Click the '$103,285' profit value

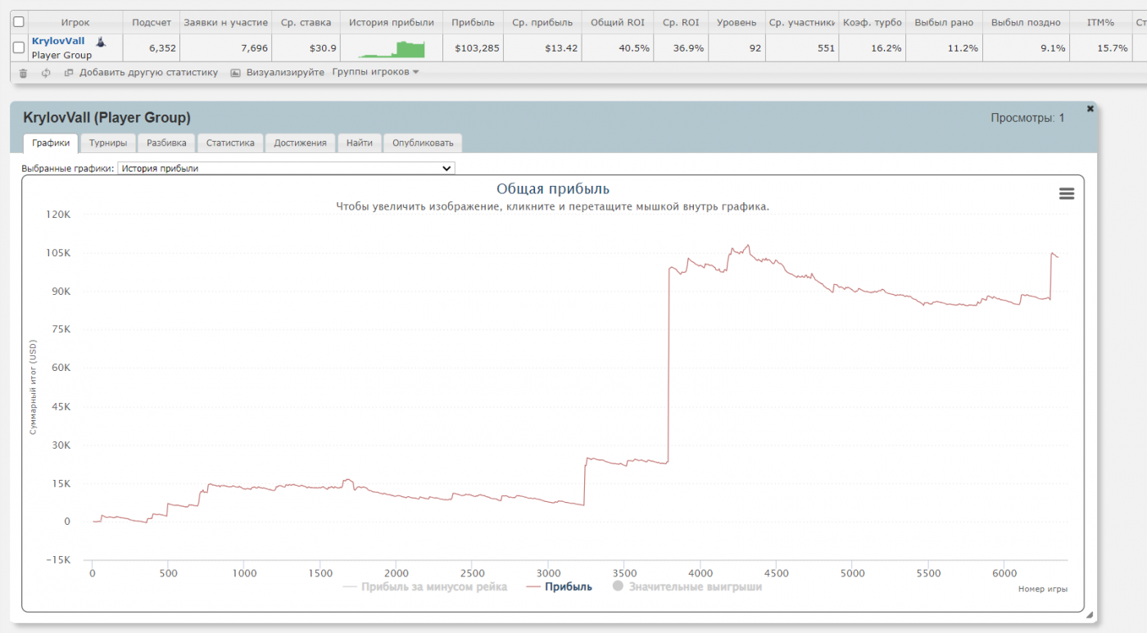tap(477, 47)
